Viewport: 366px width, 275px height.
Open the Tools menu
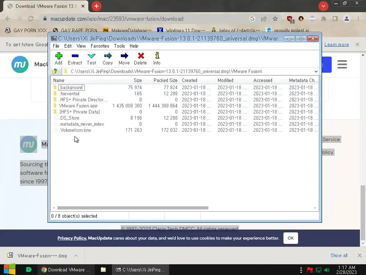point(119,46)
